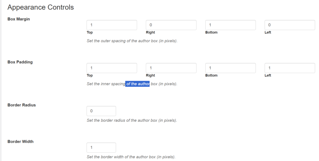The image size is (319, 161).
Task: Focus the Box Margin Right input
Action: tap(171, 25)
